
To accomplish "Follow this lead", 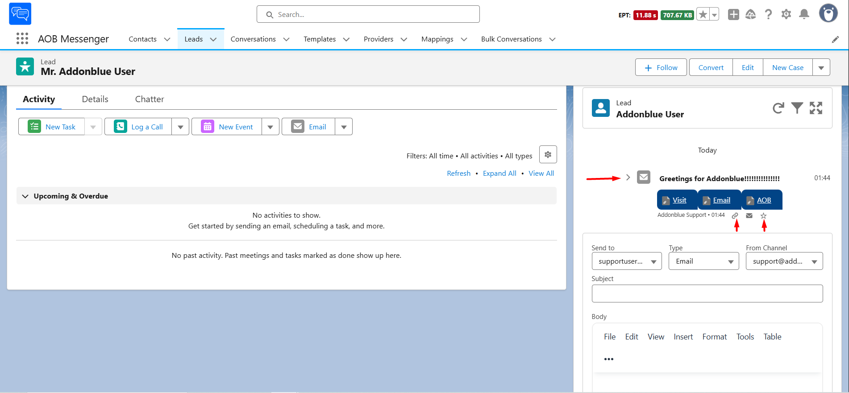I will pos(661,67).
